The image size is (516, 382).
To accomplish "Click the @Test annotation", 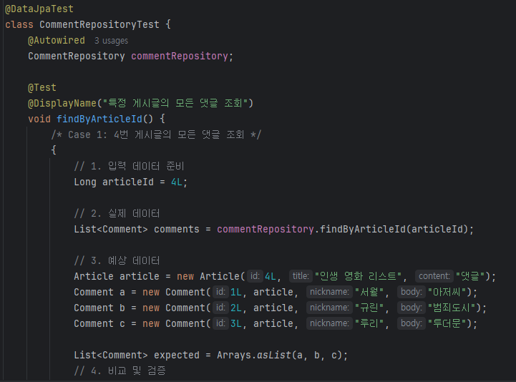I will (42, 87).
